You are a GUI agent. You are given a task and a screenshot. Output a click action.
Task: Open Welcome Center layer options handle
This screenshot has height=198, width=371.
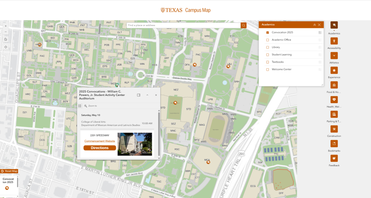(320, 70)
